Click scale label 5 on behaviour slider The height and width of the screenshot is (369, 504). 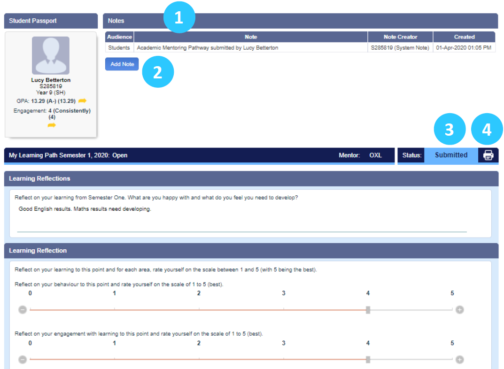(x=452, y=293)
